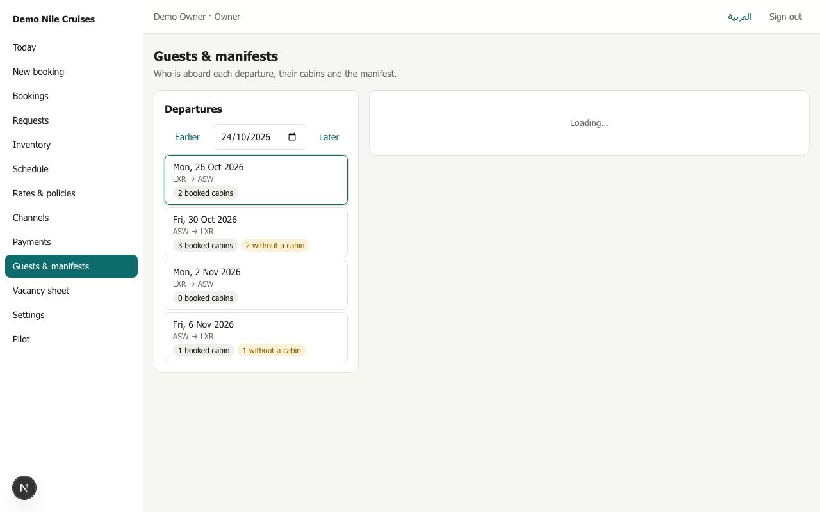This screenshot has width=820, height=512.
Task: Click the '1 without a cabin' badge
Action: [272, 351]
